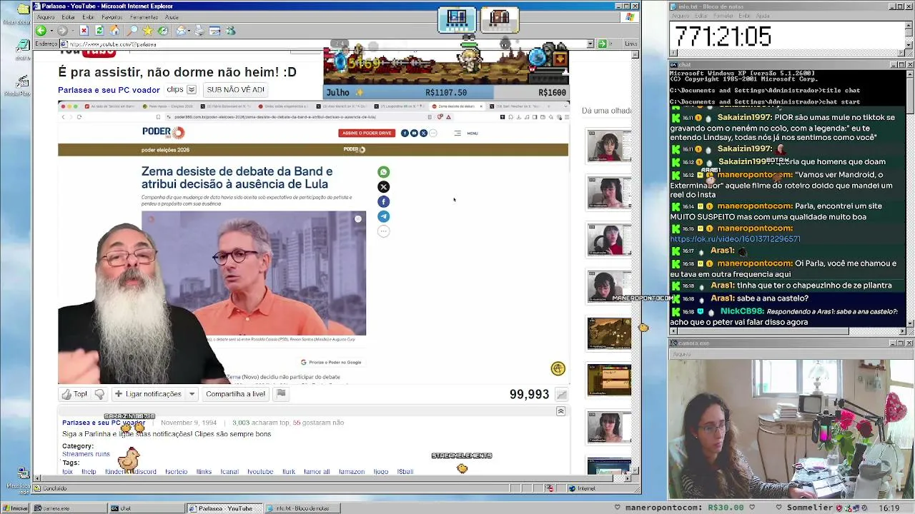915x514 pixels.
Task: Turn on Ligar notificações
Action: pyautogui.click(x=148, y=394)
